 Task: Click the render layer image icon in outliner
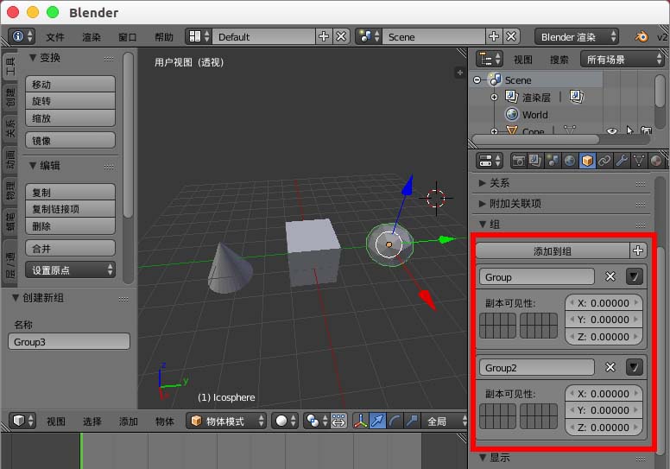coord(576,97)
